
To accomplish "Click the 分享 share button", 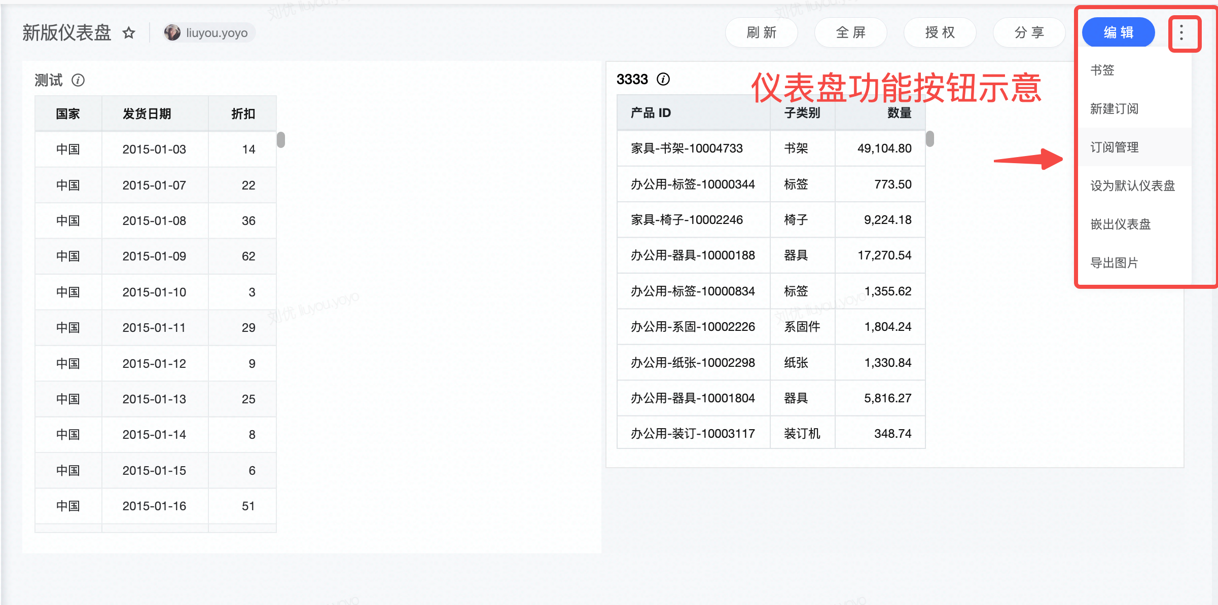I will point(1029,33).
